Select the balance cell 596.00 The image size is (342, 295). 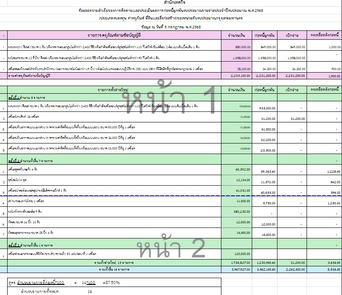coord(324,191)
